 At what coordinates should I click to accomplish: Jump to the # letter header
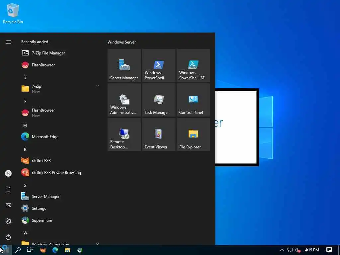25,77
